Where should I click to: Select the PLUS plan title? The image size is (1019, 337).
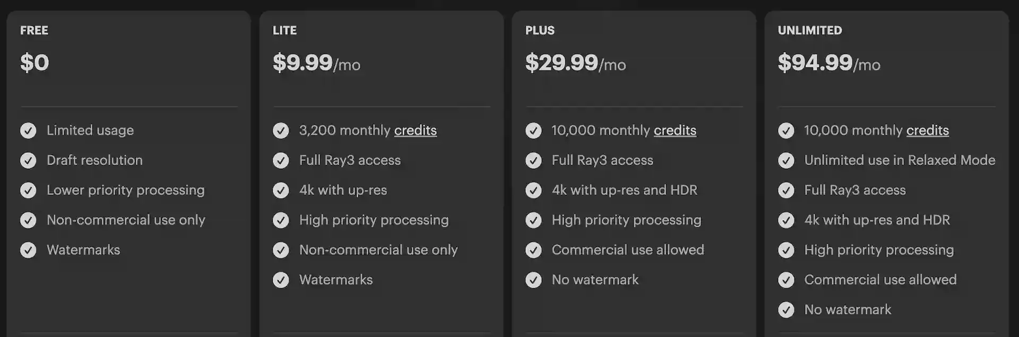540,31
